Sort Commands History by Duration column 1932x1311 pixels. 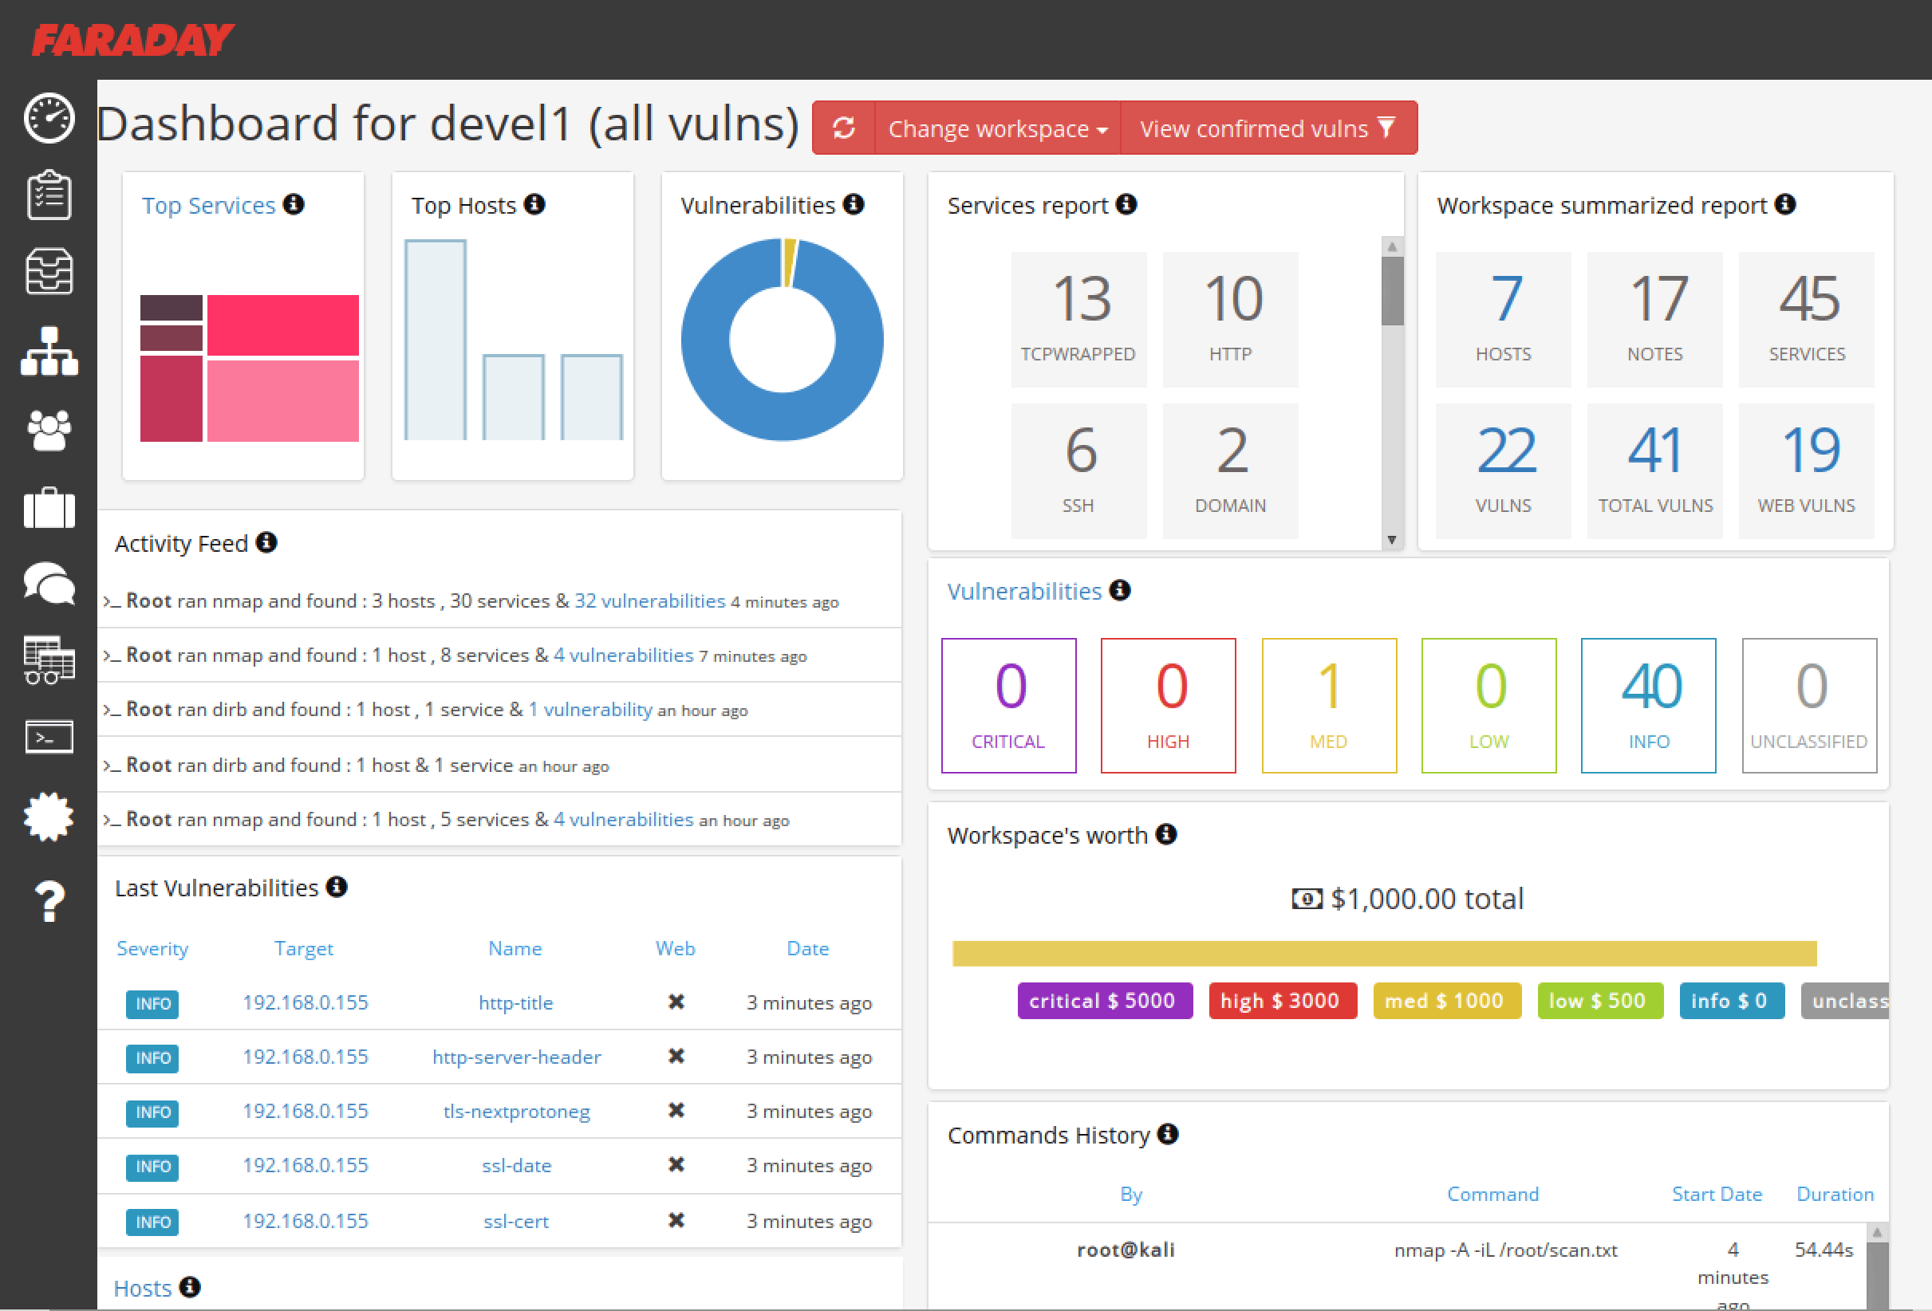1834,1194
